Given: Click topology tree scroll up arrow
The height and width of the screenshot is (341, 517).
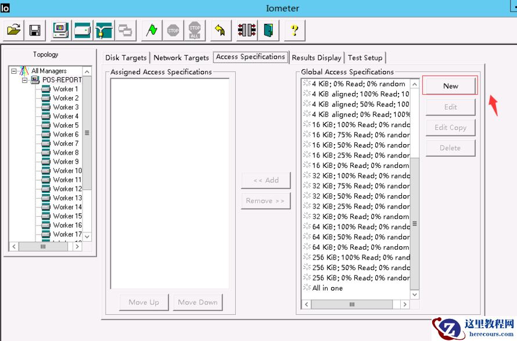Looking at the screenshot, I should tap(87, 71).
